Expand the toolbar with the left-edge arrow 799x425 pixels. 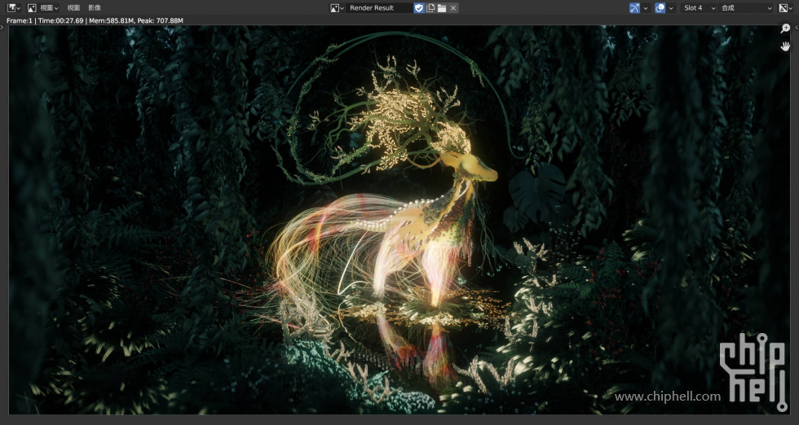[2, 27]
